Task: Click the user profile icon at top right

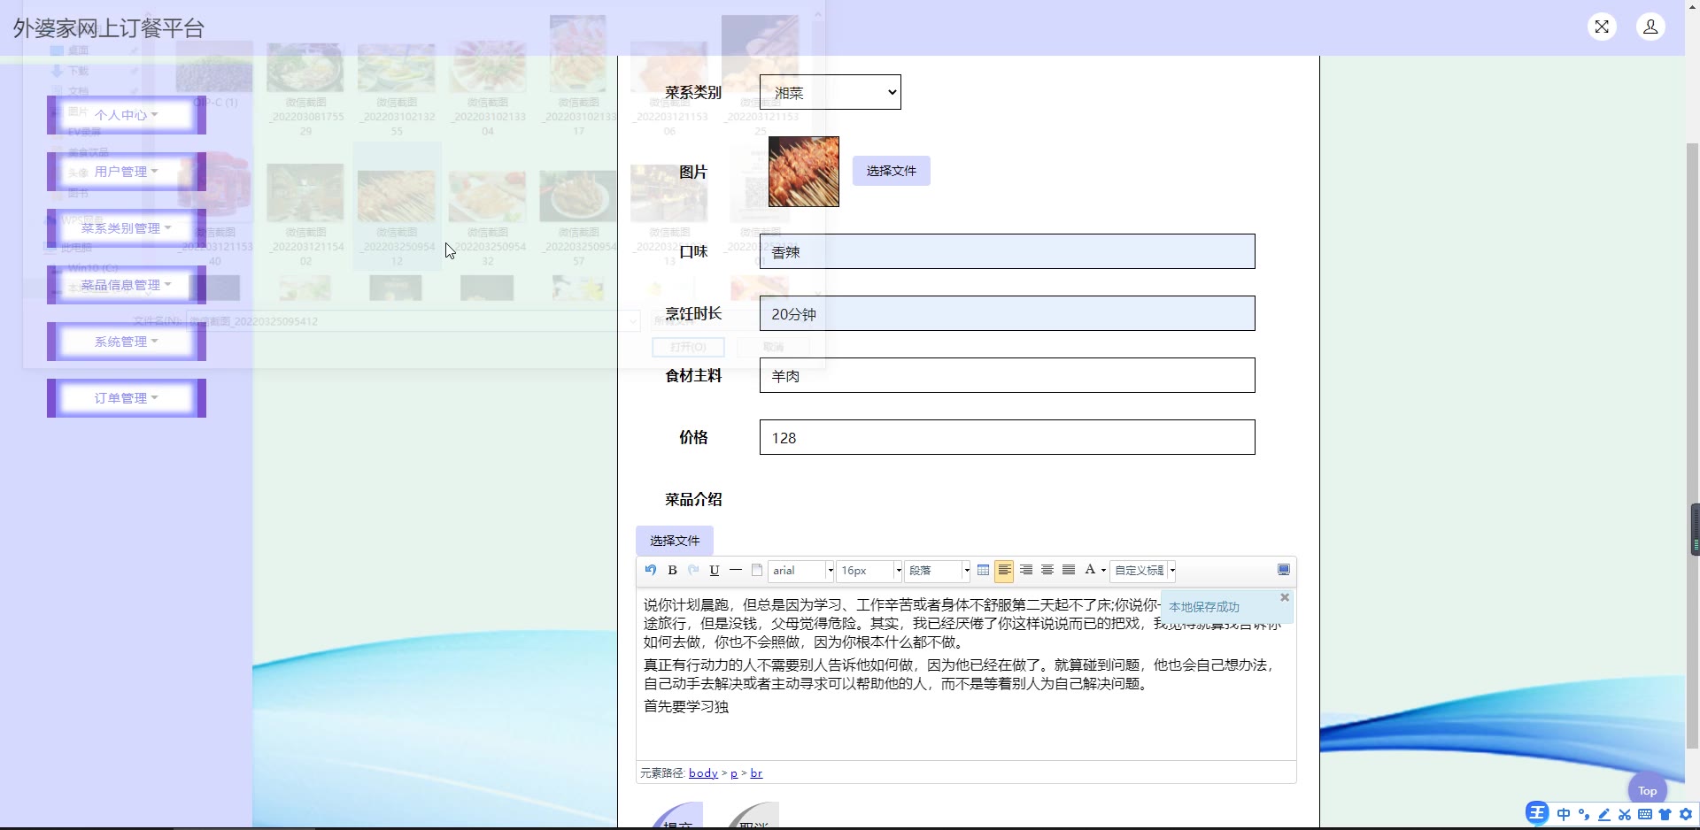Action: coord(1650,27)
